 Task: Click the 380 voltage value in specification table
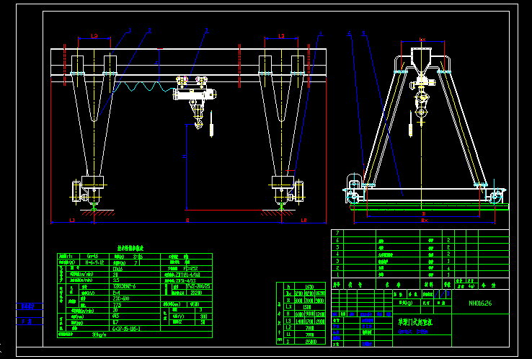click(x=203, y=316)
